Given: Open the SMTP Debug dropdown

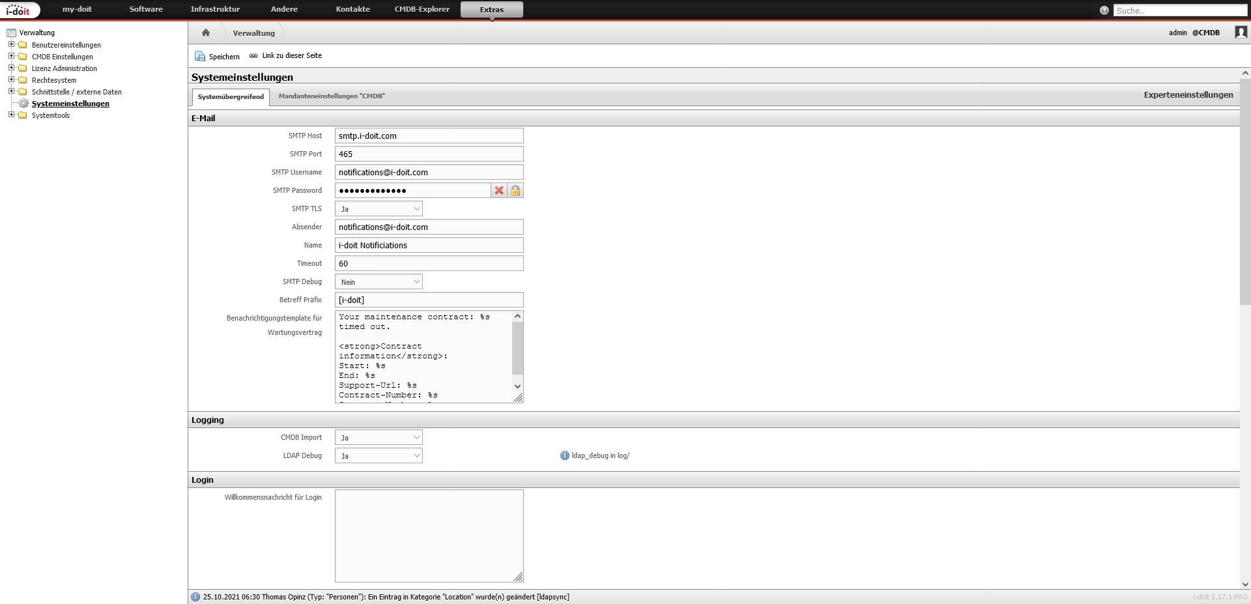Looking at the screenshot, I should pyautogui.click(x=379, y=281).
